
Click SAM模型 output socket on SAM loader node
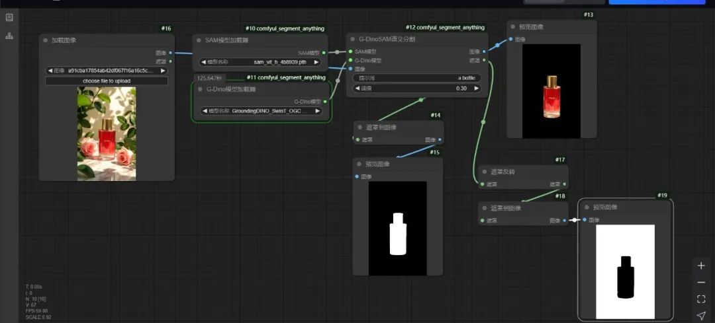tap(324, 53)
